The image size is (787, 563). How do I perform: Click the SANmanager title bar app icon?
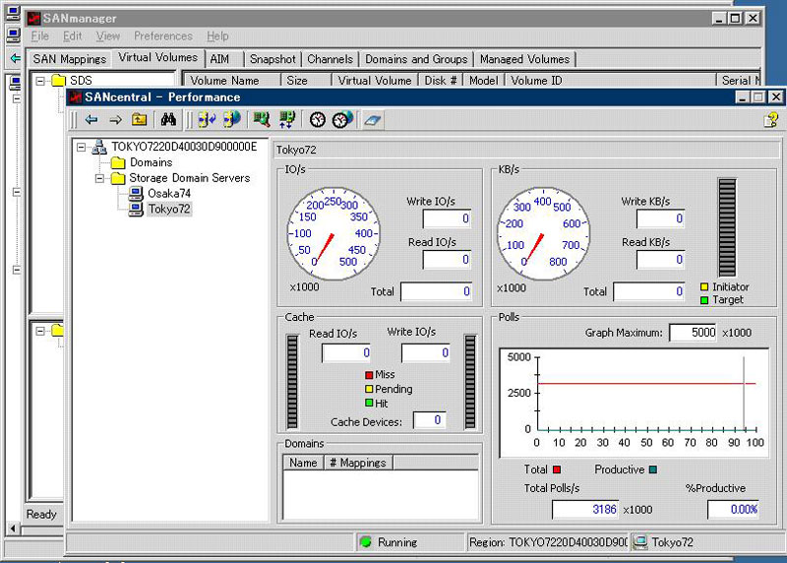pyautogui.click(x=33, y=19)
